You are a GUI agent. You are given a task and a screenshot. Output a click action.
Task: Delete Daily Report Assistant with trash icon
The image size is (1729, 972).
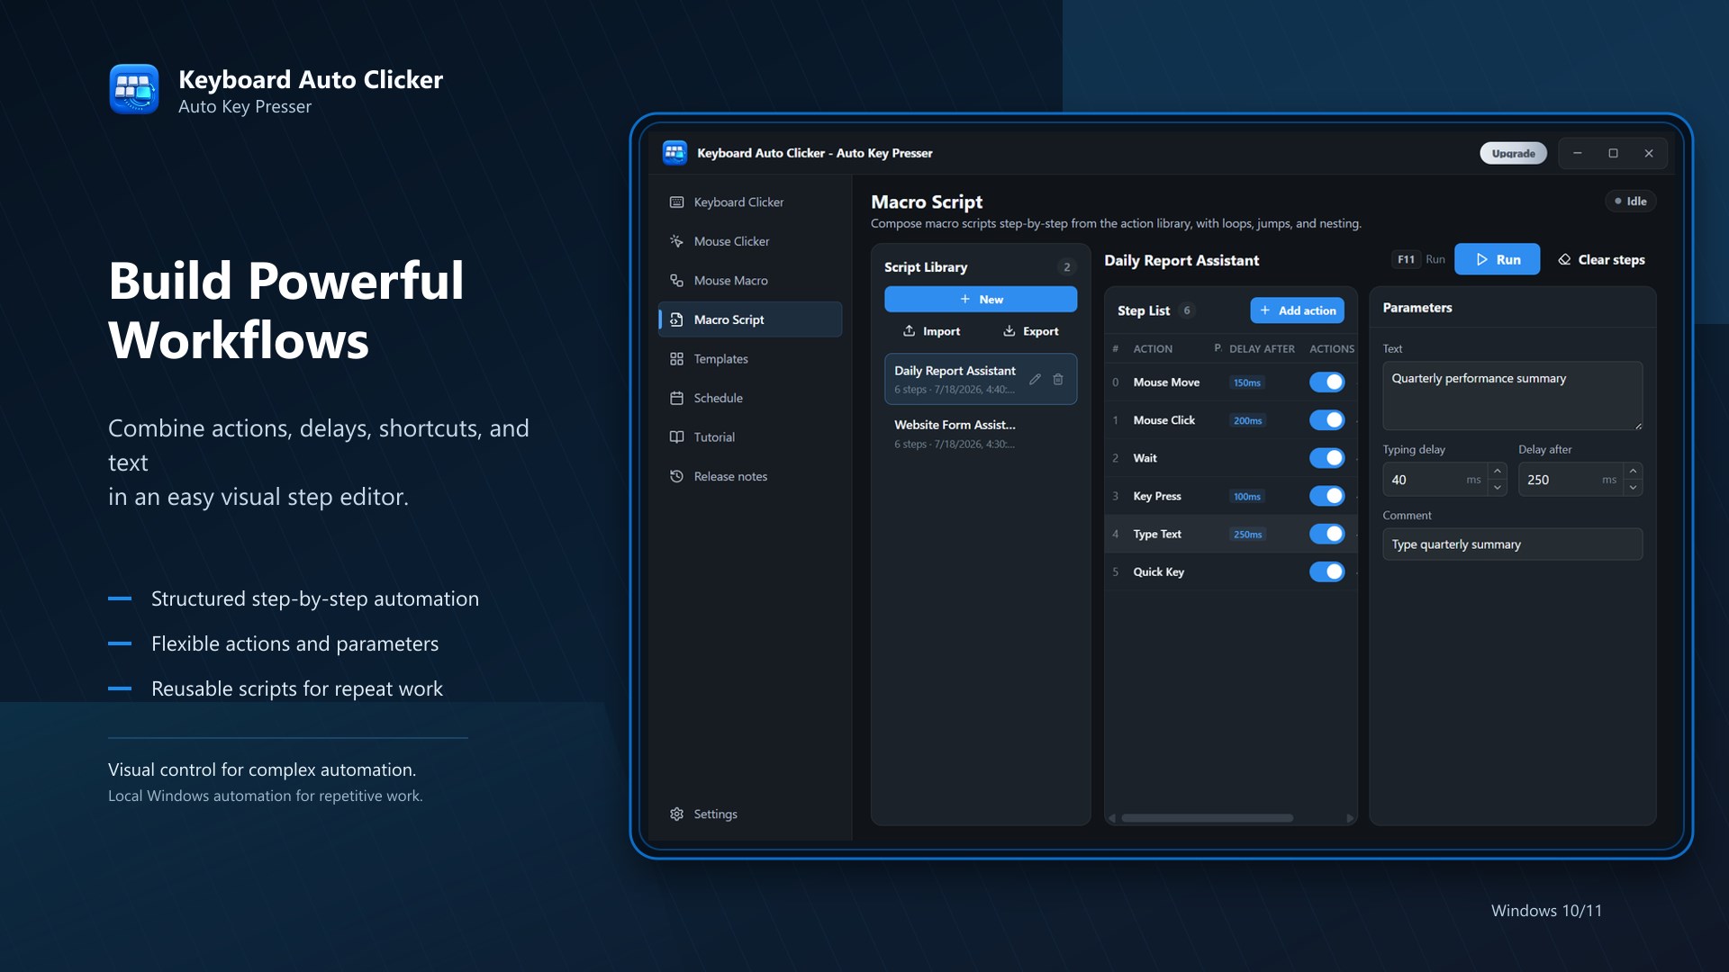click(1058, 379)
